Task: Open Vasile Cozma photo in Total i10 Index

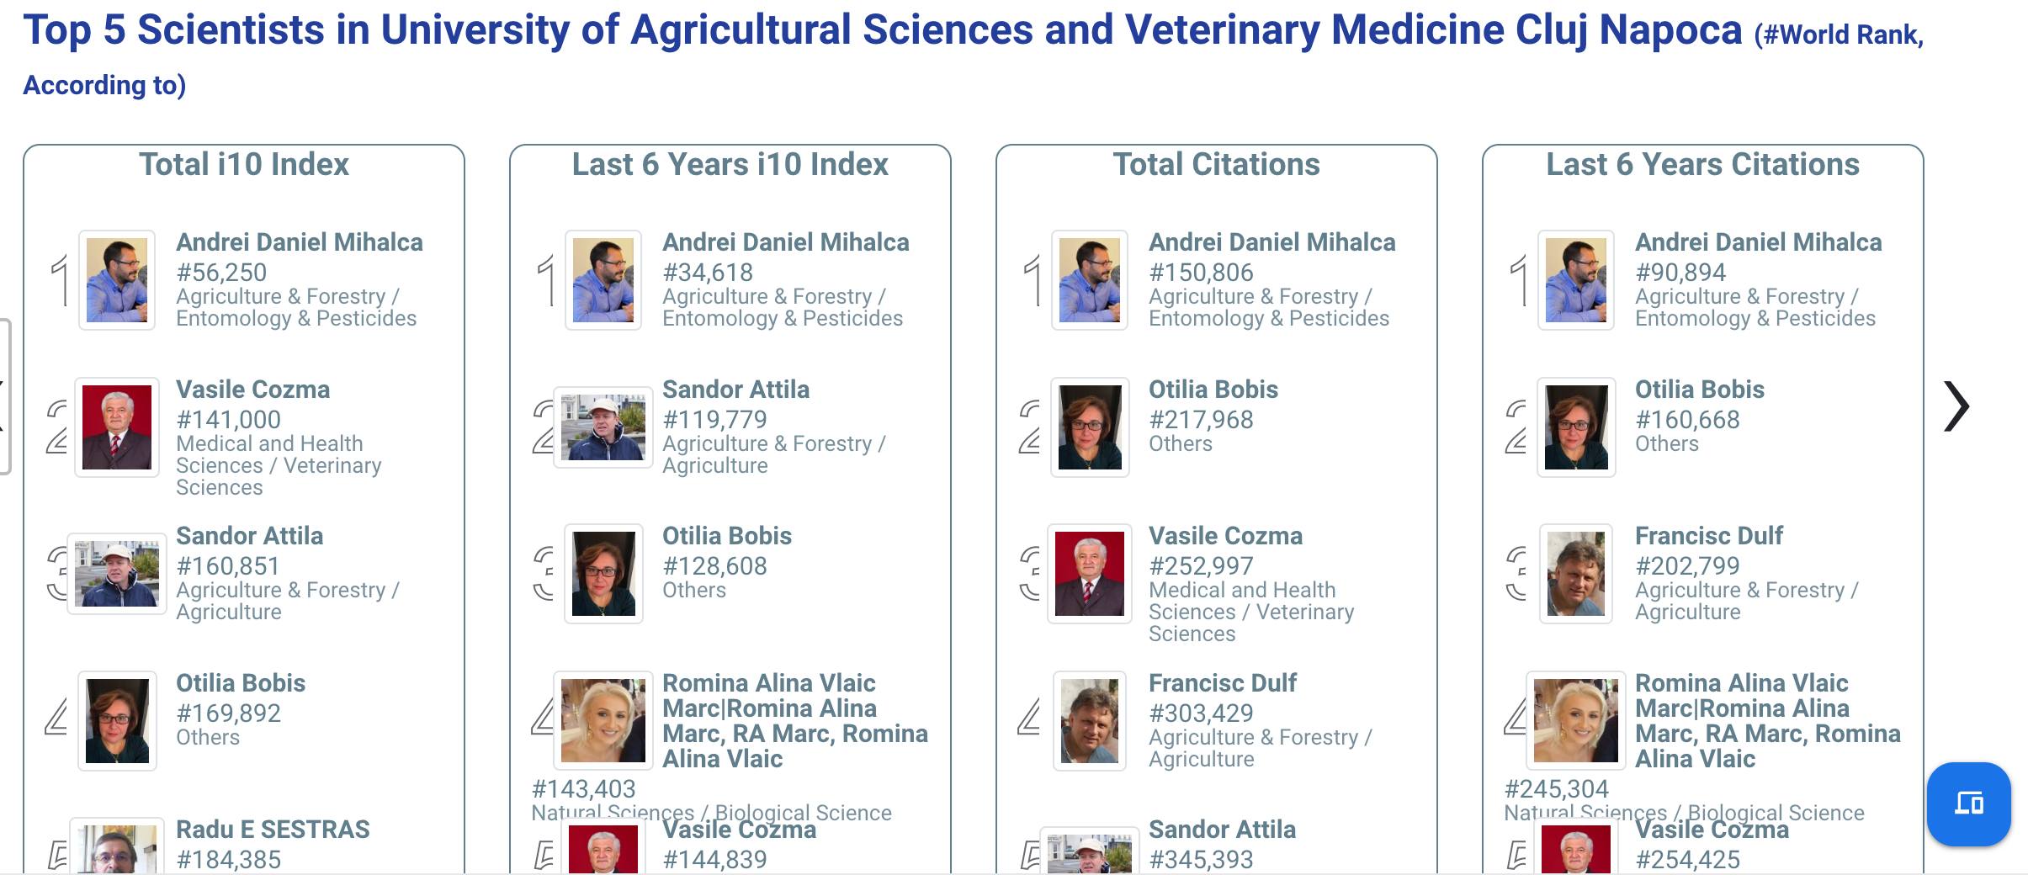Action: click(117, 427)
